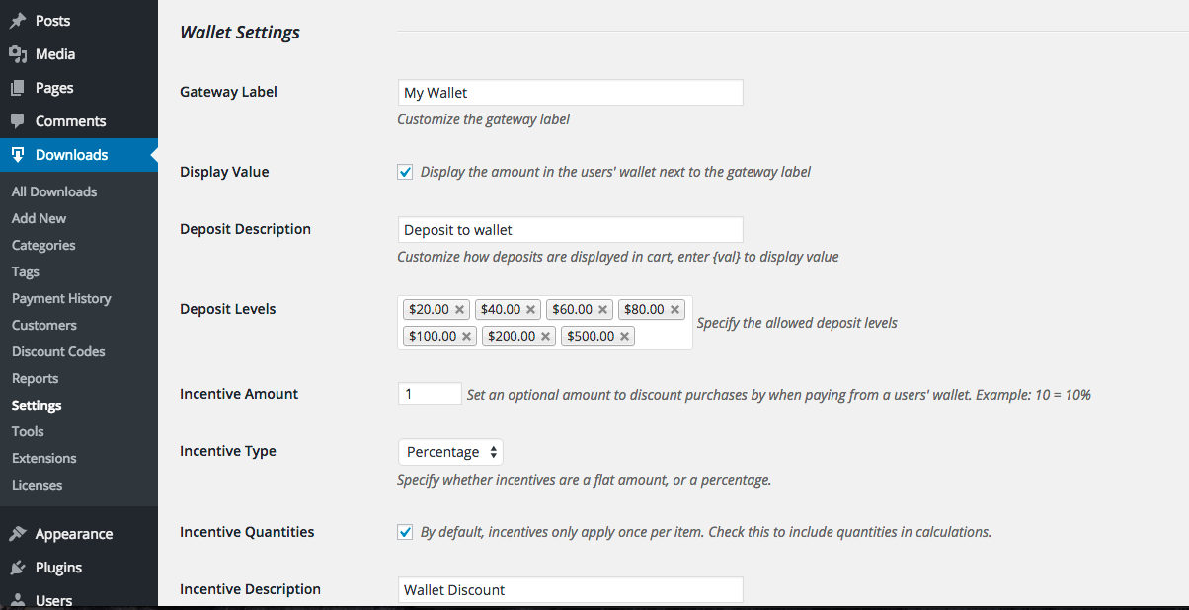
Task: Remove the $20.00 deposit level tag
Action: pos(459,310)
